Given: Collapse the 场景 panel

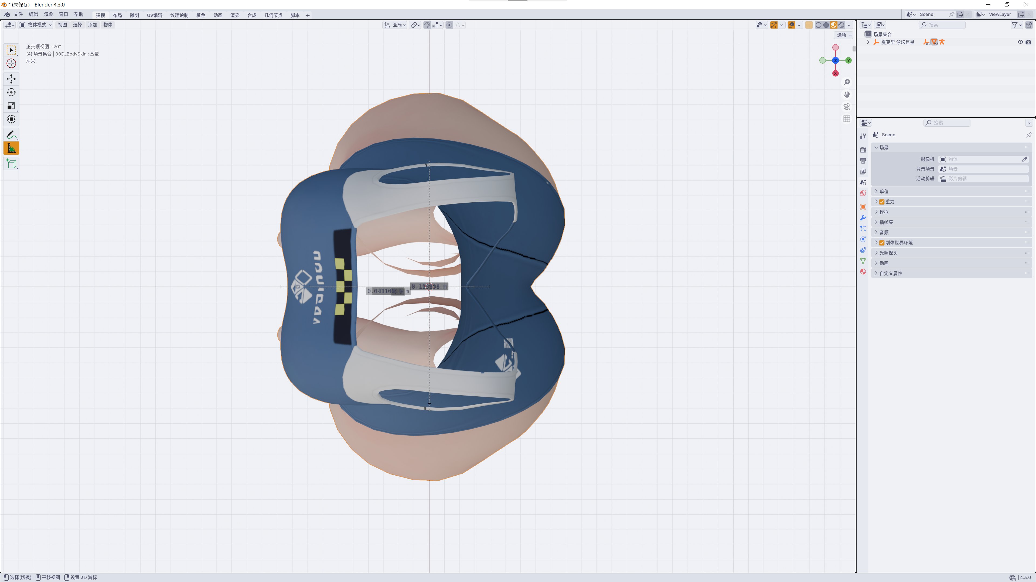Looking at the screenshot, I should coord(951,147).
